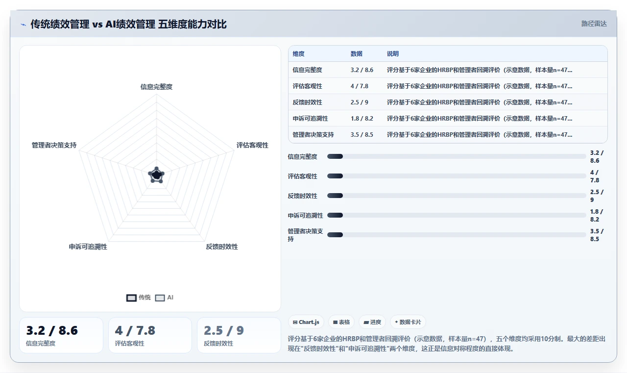Click the 说明 cell in the 反馈时效性 row

pyautogui.click(x=480, y=102)
